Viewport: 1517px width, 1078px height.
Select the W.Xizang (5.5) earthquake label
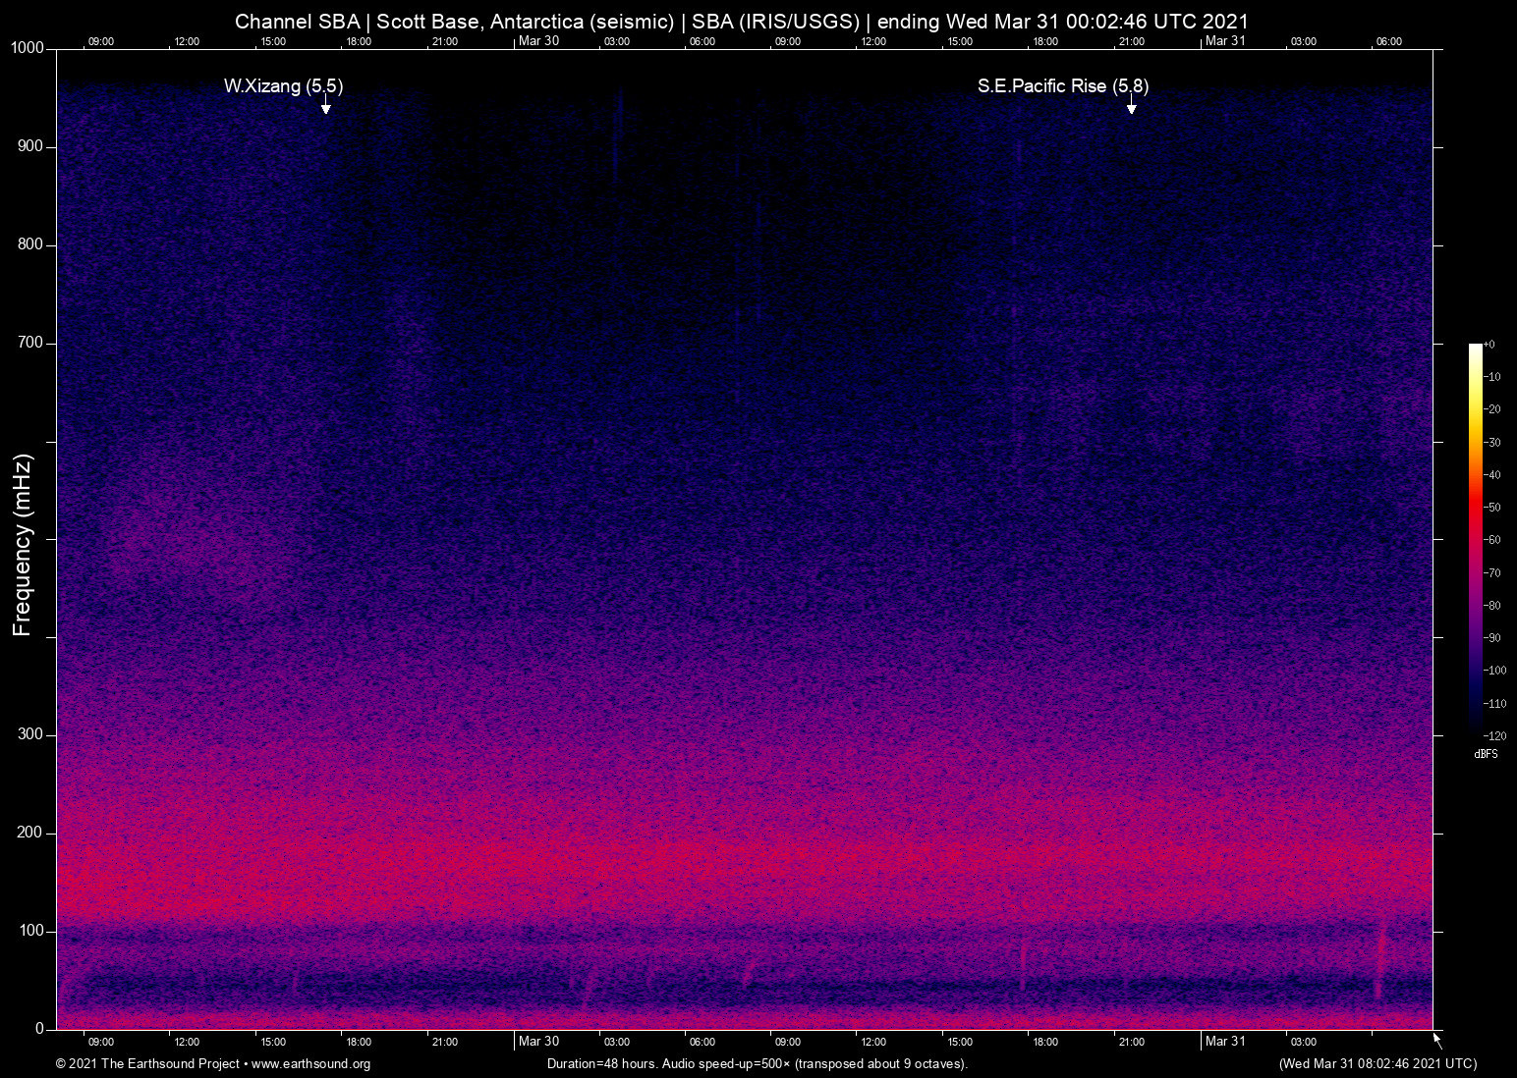(283, 86)
